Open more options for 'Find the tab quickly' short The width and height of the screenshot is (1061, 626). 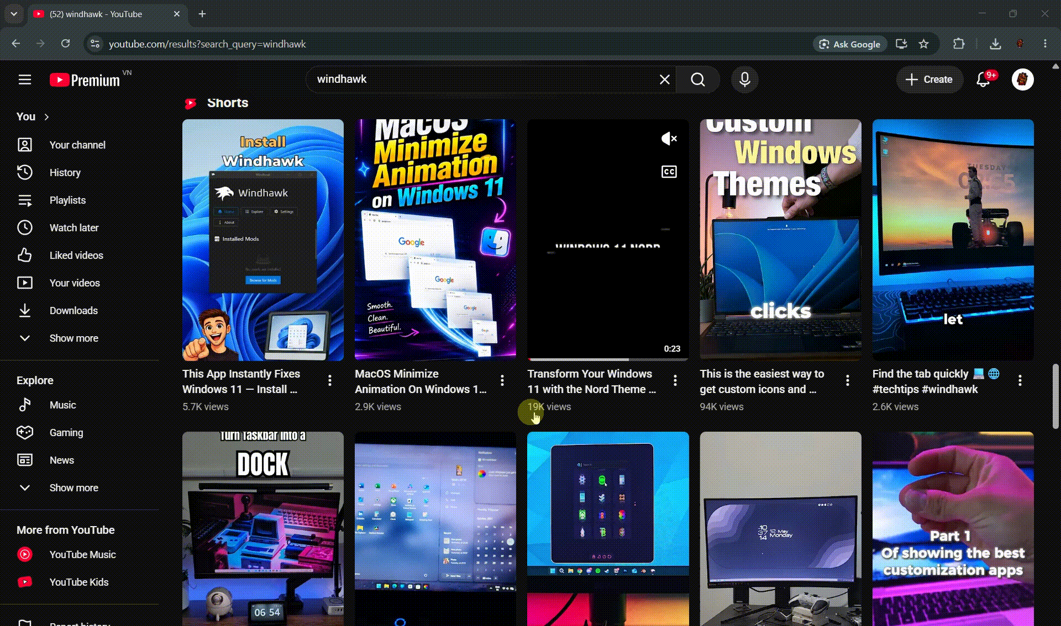tap(1020, 380)
